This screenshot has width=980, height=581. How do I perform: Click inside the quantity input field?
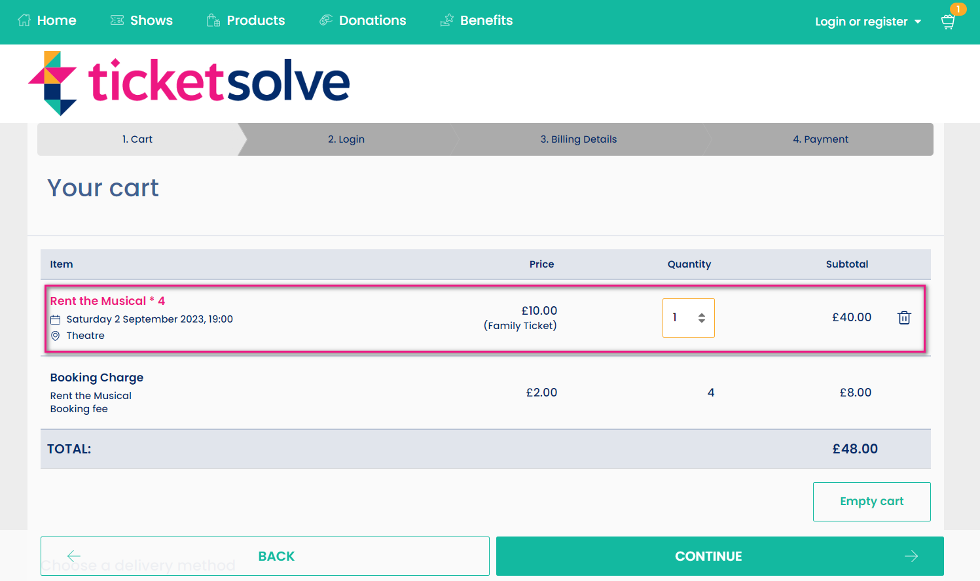678,317
